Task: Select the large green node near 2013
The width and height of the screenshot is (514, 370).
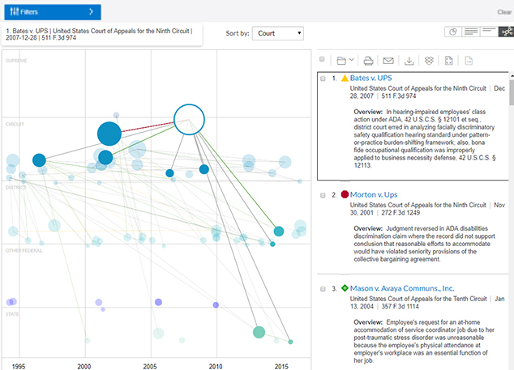Action: pos(259,332)
